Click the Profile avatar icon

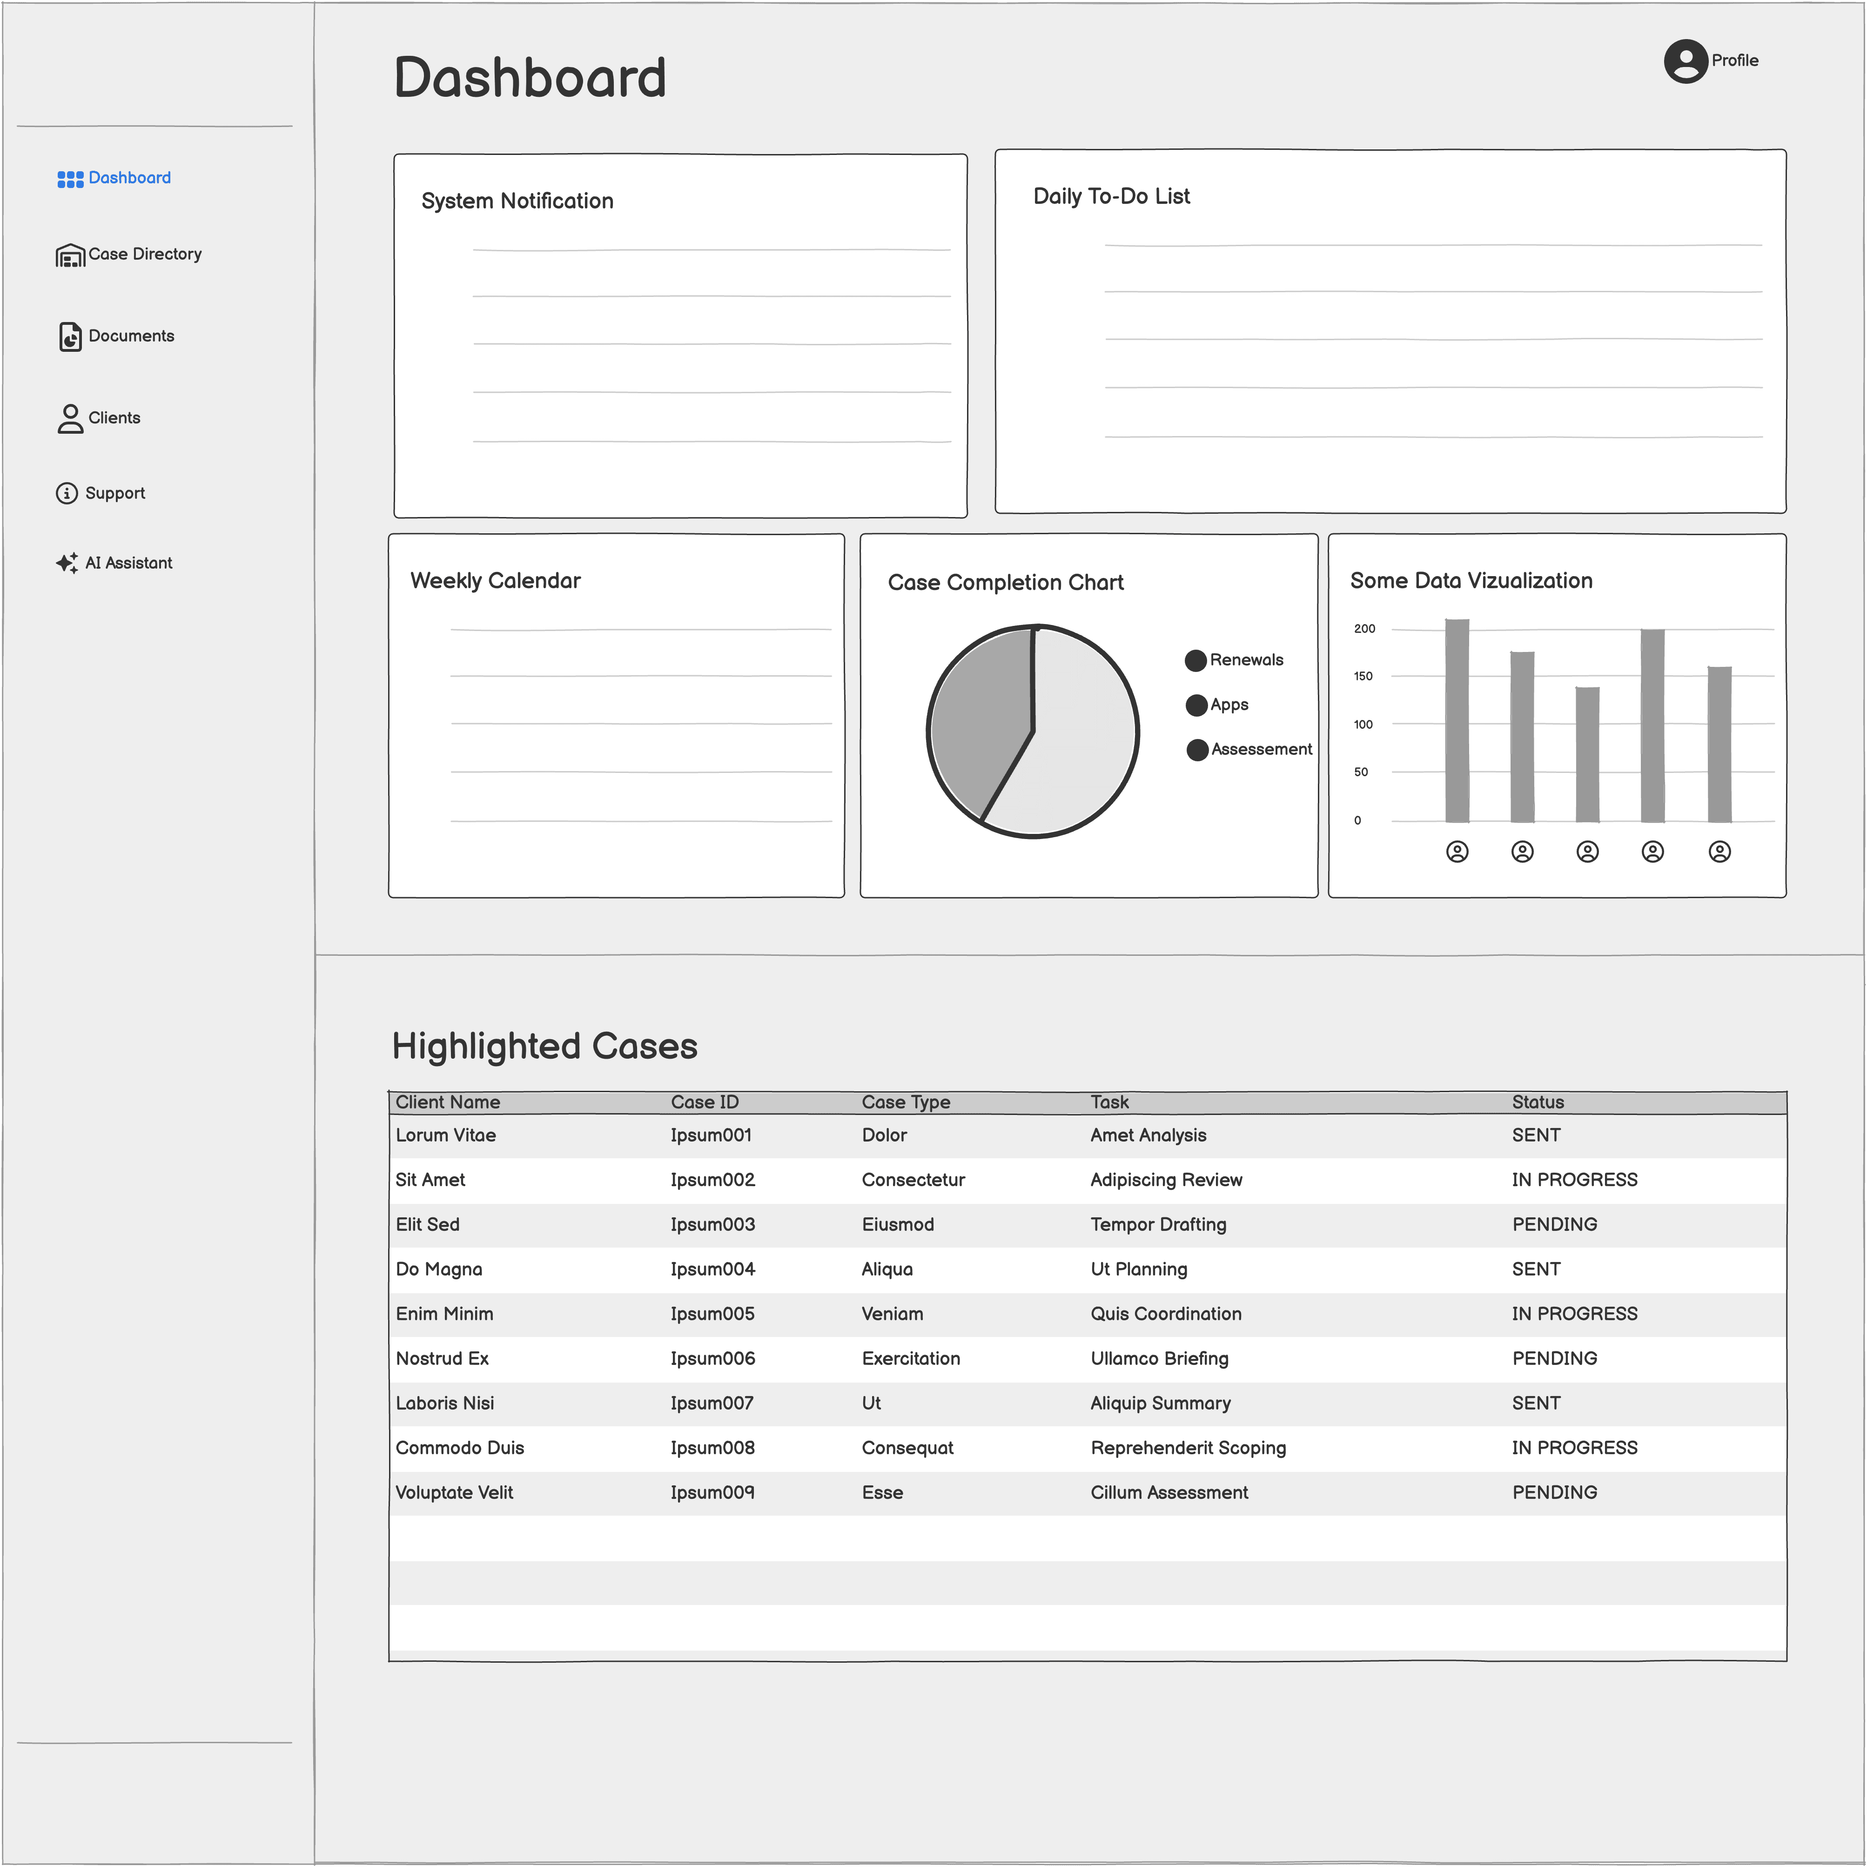(x=1686, y=61)
